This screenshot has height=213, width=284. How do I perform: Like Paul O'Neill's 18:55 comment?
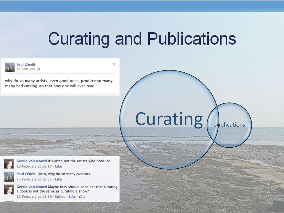coord(58,179)
